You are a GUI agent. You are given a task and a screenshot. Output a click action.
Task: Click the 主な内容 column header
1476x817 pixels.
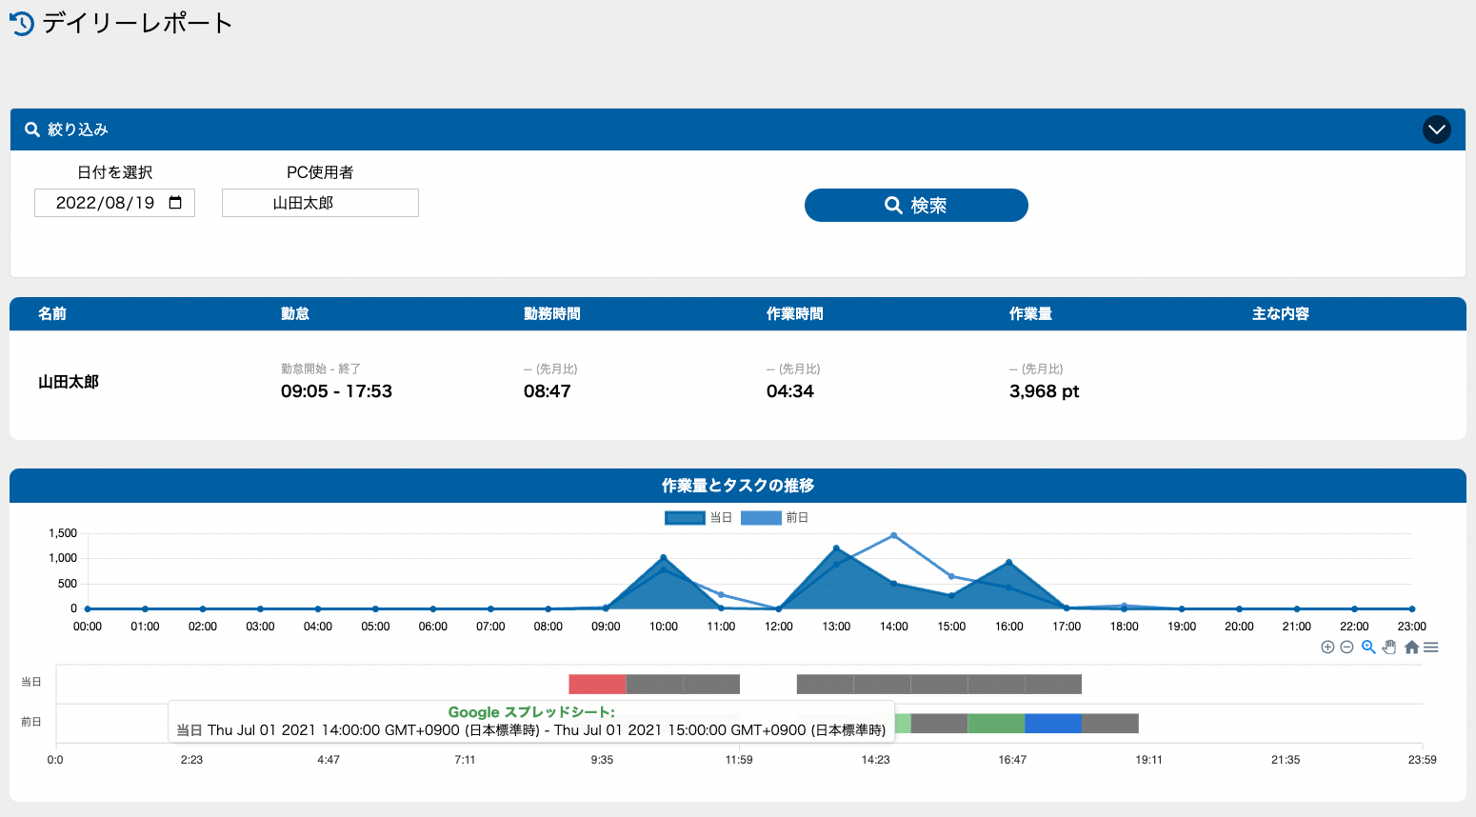tap(1281, 314)
